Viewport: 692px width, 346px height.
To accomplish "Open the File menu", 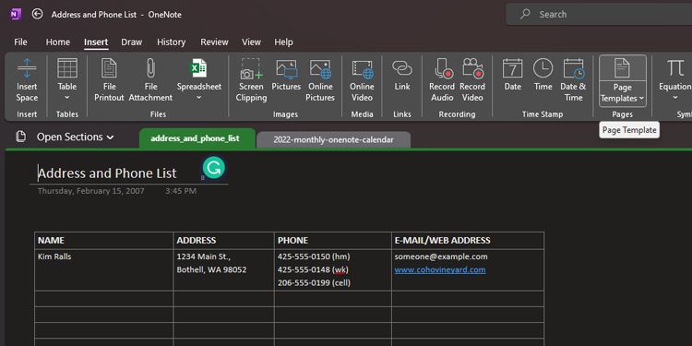I will [20, 42].
